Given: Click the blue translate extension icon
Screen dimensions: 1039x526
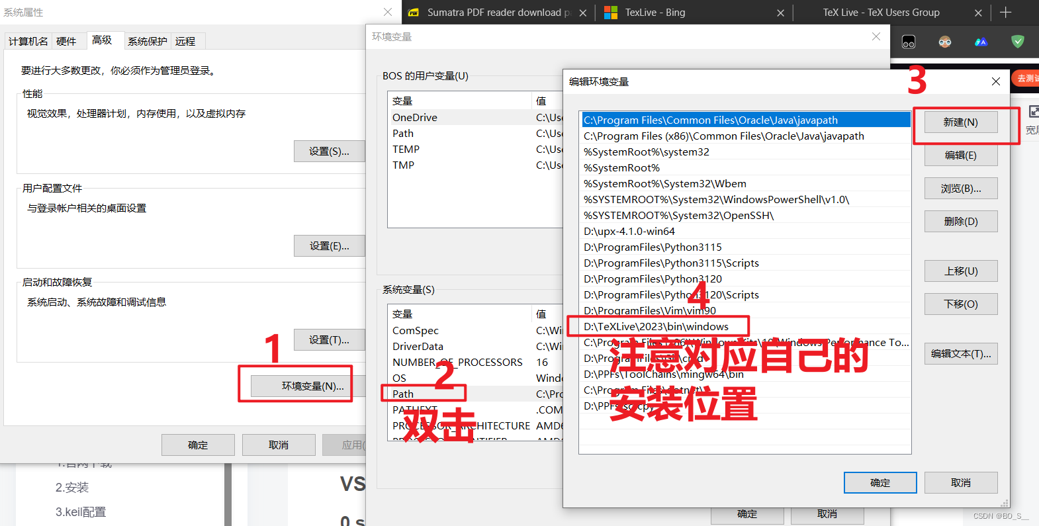Looking at the screenshot, I should pyautogui.click(x=981, y=42).
